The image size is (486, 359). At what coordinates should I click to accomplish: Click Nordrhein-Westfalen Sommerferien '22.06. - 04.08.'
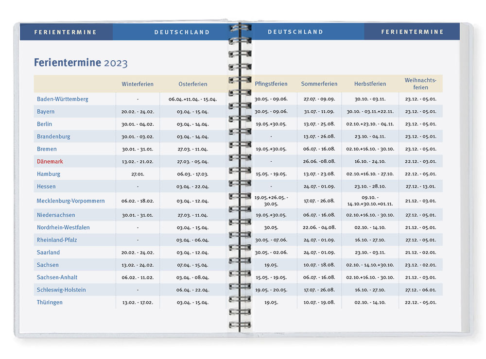coord(319,227)
